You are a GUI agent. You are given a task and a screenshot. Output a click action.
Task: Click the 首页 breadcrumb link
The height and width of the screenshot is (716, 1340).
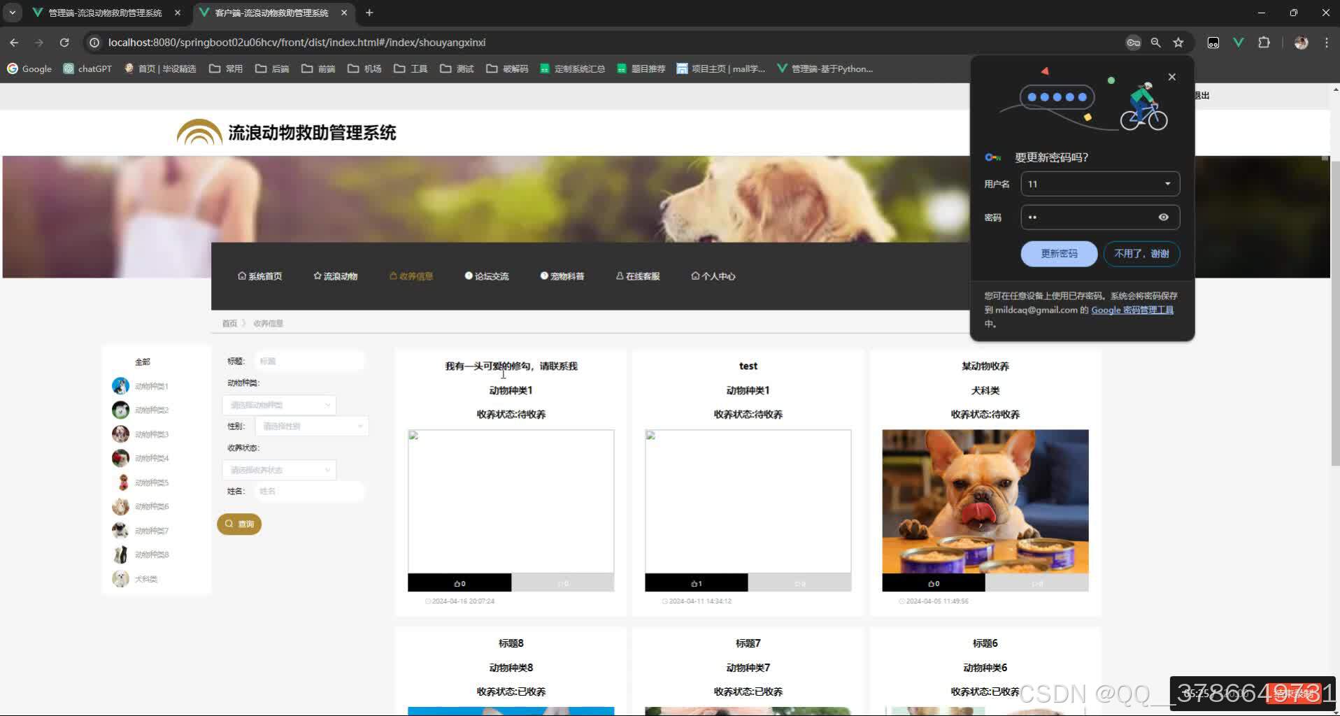tap(229, 323)
